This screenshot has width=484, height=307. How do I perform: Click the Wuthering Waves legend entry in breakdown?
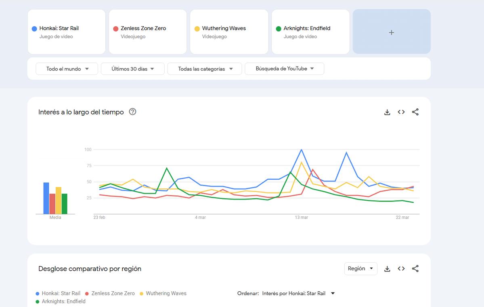point(163,293)
